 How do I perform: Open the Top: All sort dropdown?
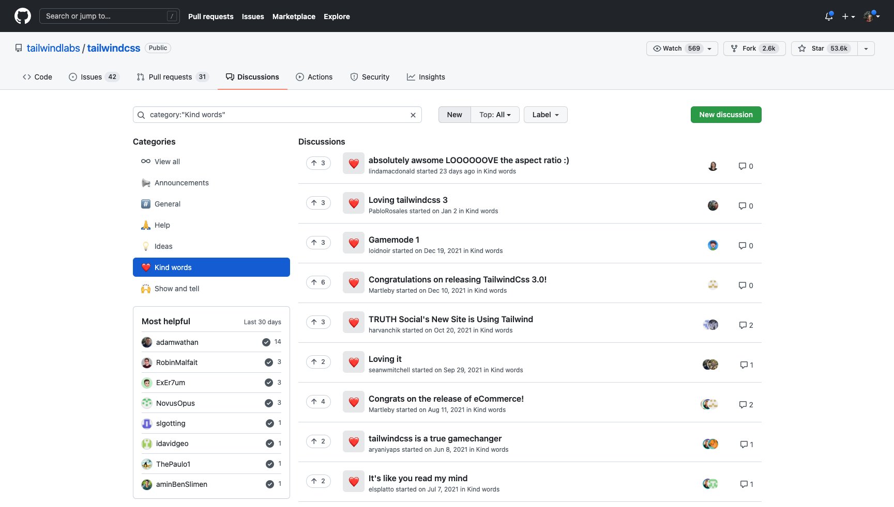point(495,115)
